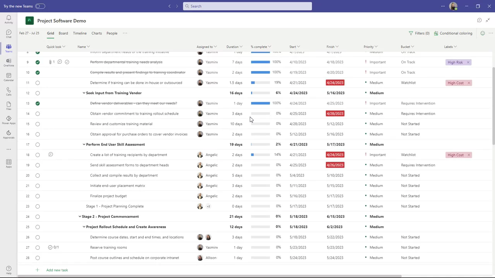The image size is (495, 278).
Task: Open the Priority column dropdown
Action: (x=376, y=47)
